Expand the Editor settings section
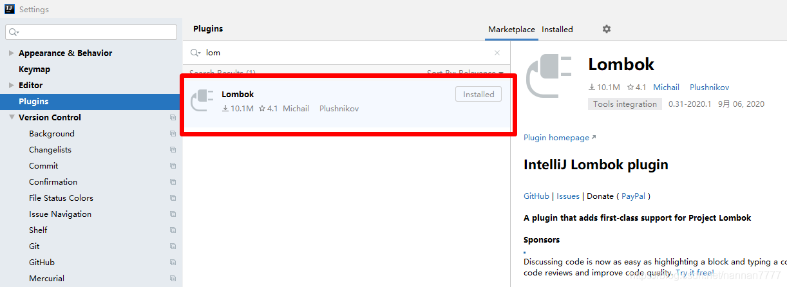The image size is (787, 287). 11,86
